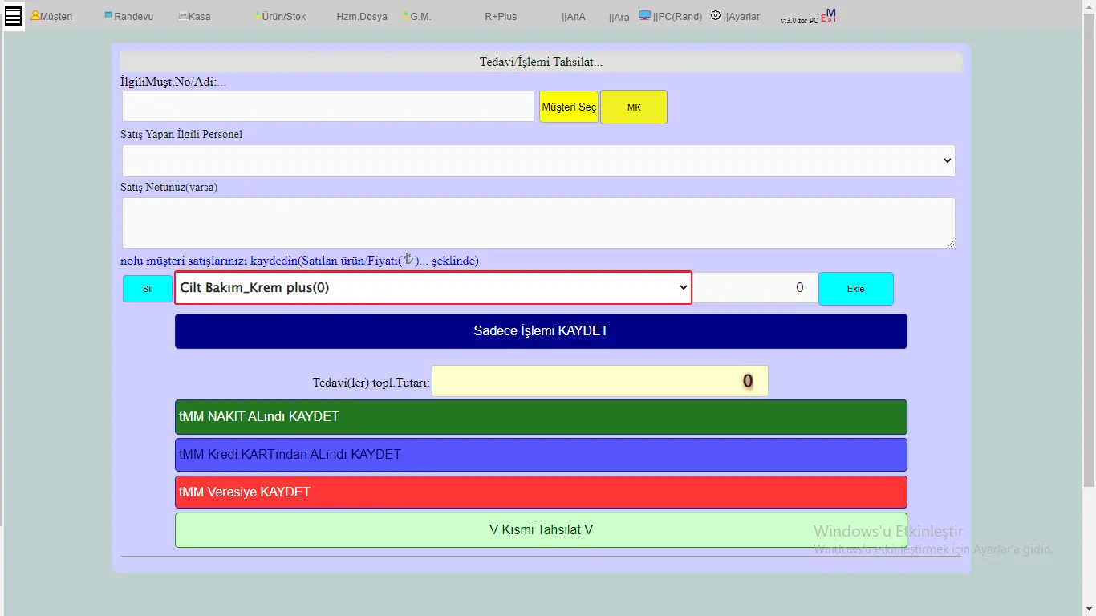
Task: Open the hamburger menu icon
Action: point(14,15)
